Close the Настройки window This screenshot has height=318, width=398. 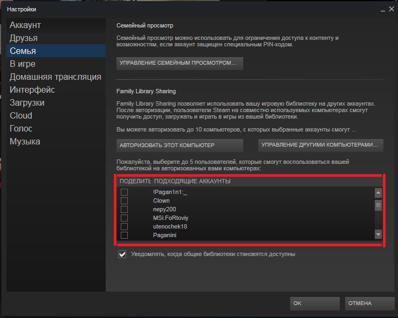(392, 9)
